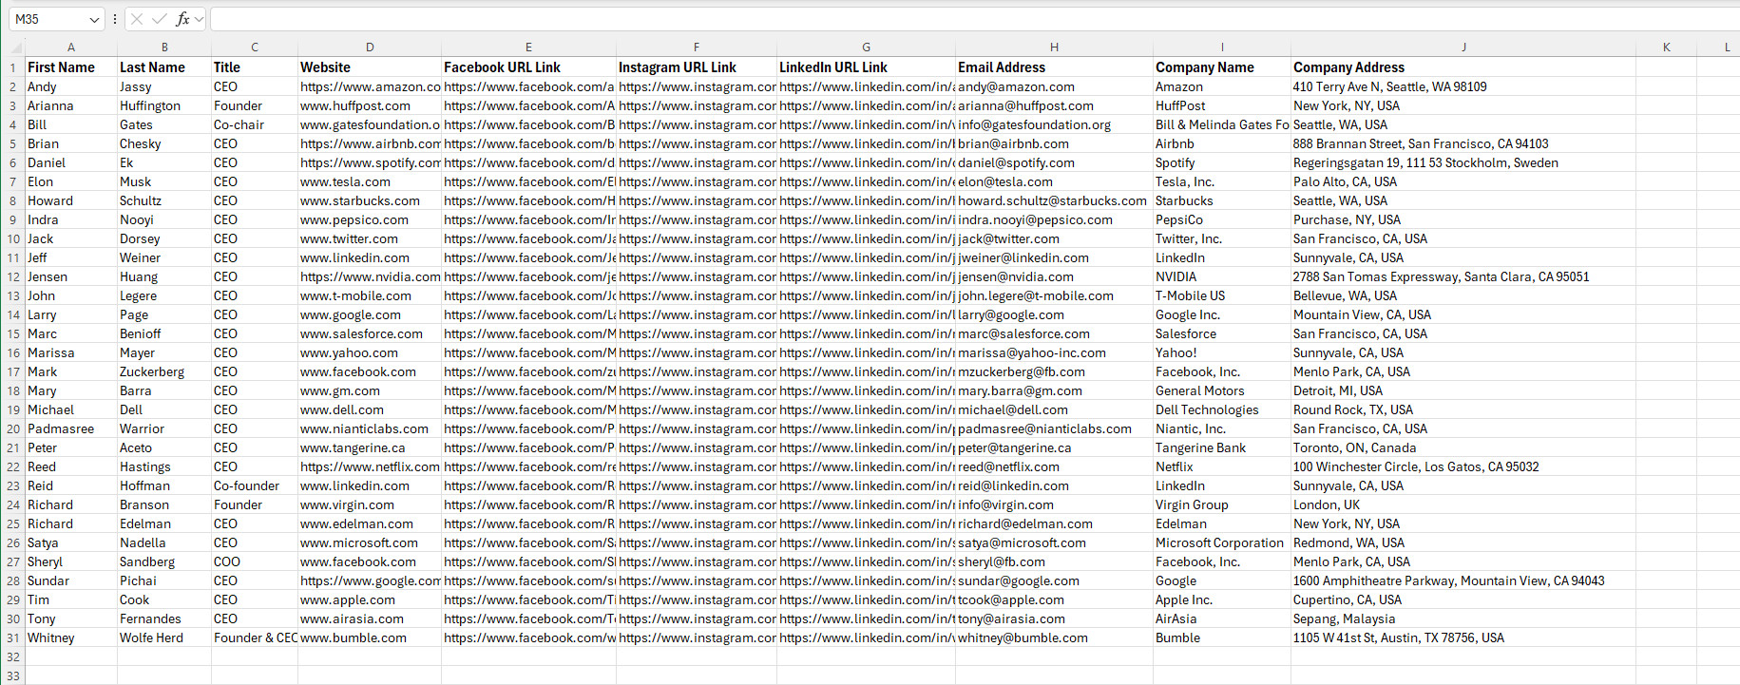Click the Enter checkmark icon in formula bar
Image resolution: width=1740 pixels, height=685 pixels.
tap(159, 19)
